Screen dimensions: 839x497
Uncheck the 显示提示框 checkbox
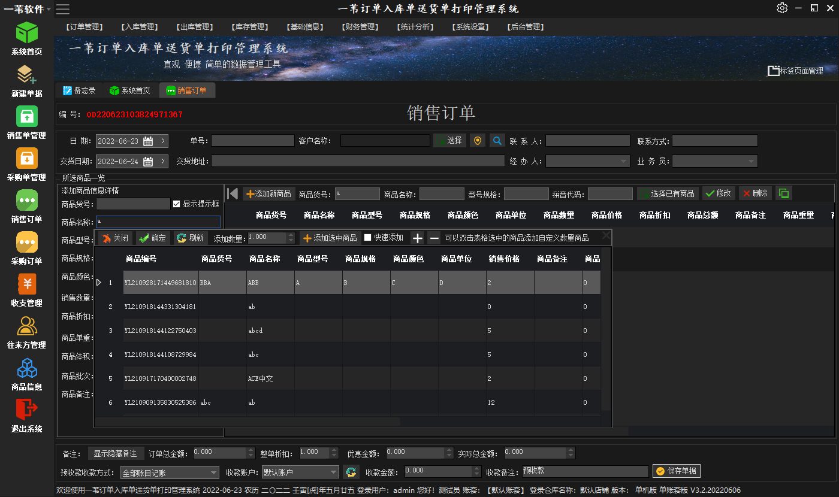(176, 204)
